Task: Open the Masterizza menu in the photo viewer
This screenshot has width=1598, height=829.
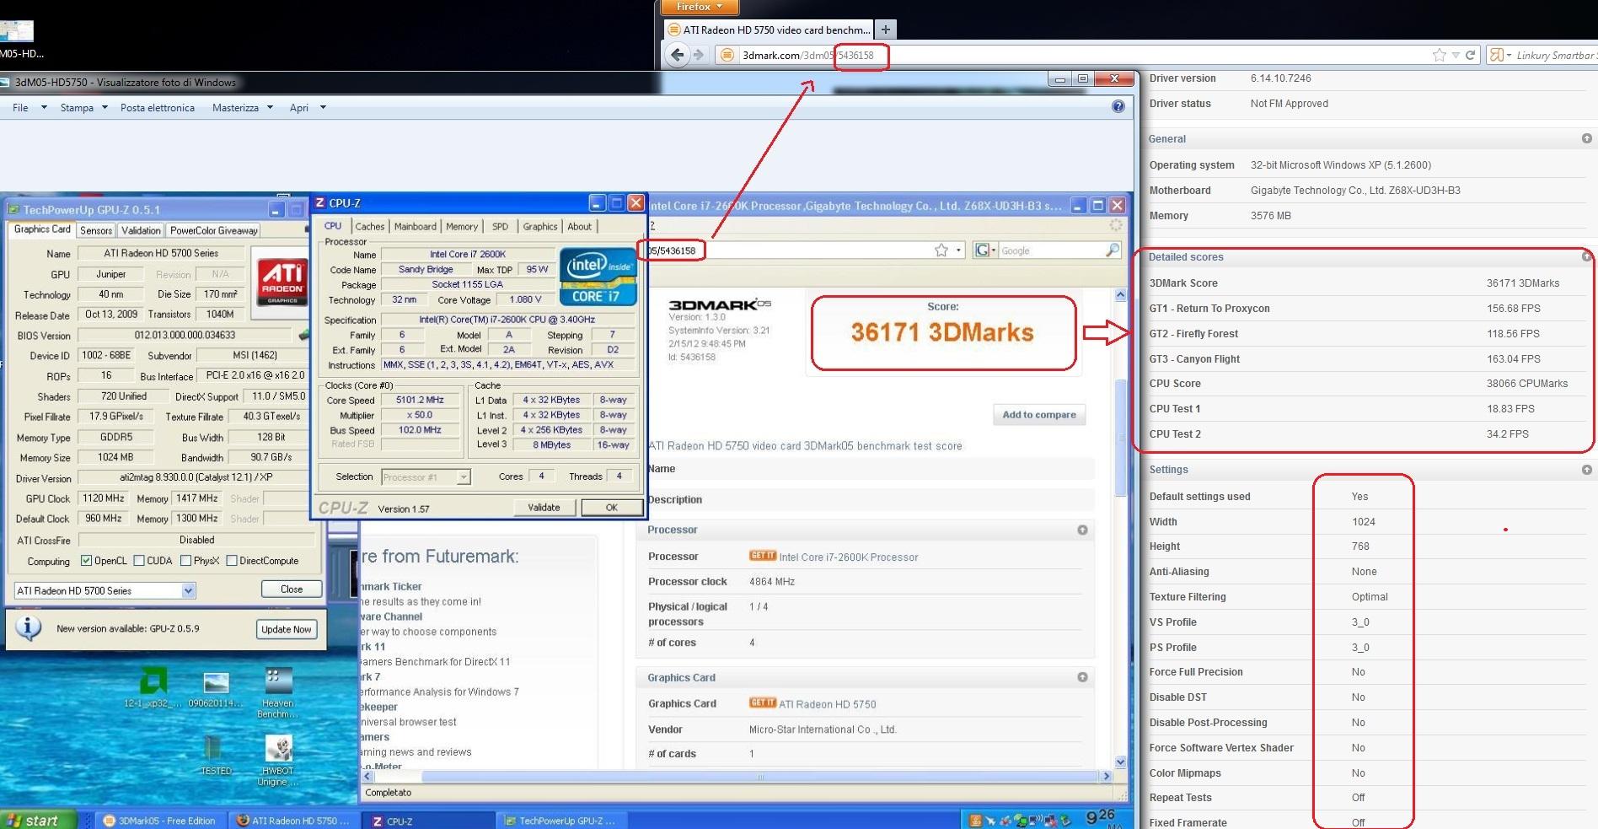Action: point(243,107)
